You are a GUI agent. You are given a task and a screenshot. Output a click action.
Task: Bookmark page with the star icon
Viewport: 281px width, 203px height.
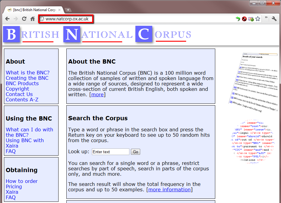(x=258, y=19)
